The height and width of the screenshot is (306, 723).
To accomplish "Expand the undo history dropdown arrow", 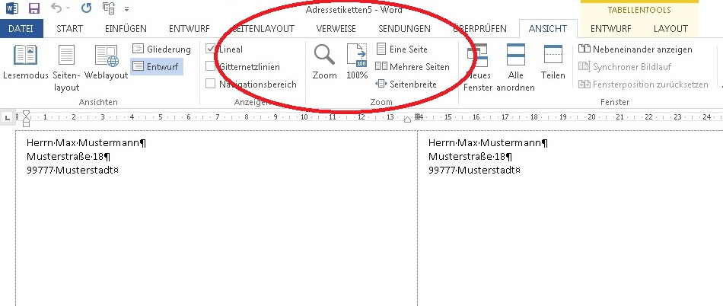I will click(68, 9).
